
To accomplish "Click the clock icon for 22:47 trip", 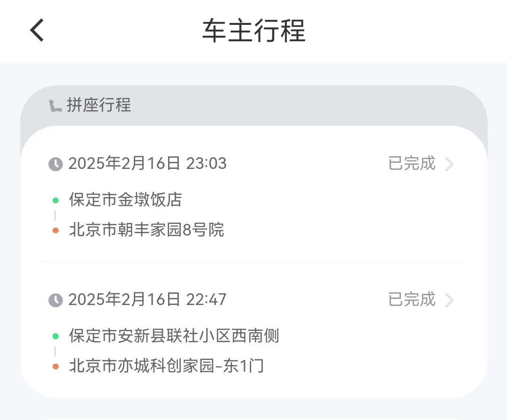I will [55, 300].
